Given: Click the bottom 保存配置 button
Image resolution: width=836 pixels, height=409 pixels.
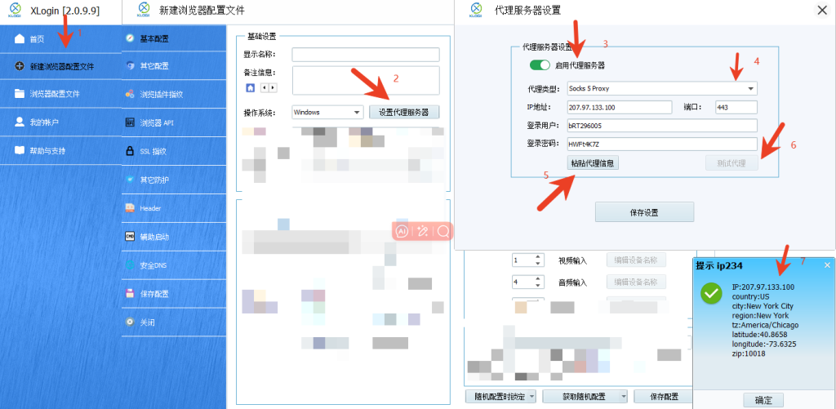Looking at the screenshot, I should click(663, 396).
